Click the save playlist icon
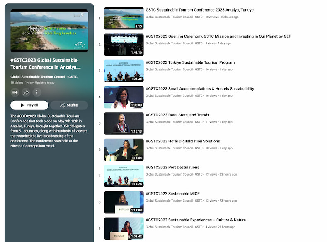 (x=15, y=92)
